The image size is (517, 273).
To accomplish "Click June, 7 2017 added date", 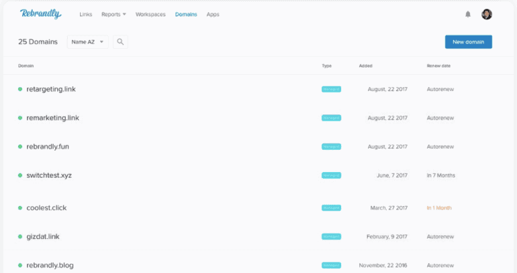I will pyautogui.click(x=392, y=175).
